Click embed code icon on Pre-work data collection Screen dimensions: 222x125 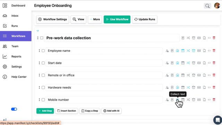coord(209,38)
